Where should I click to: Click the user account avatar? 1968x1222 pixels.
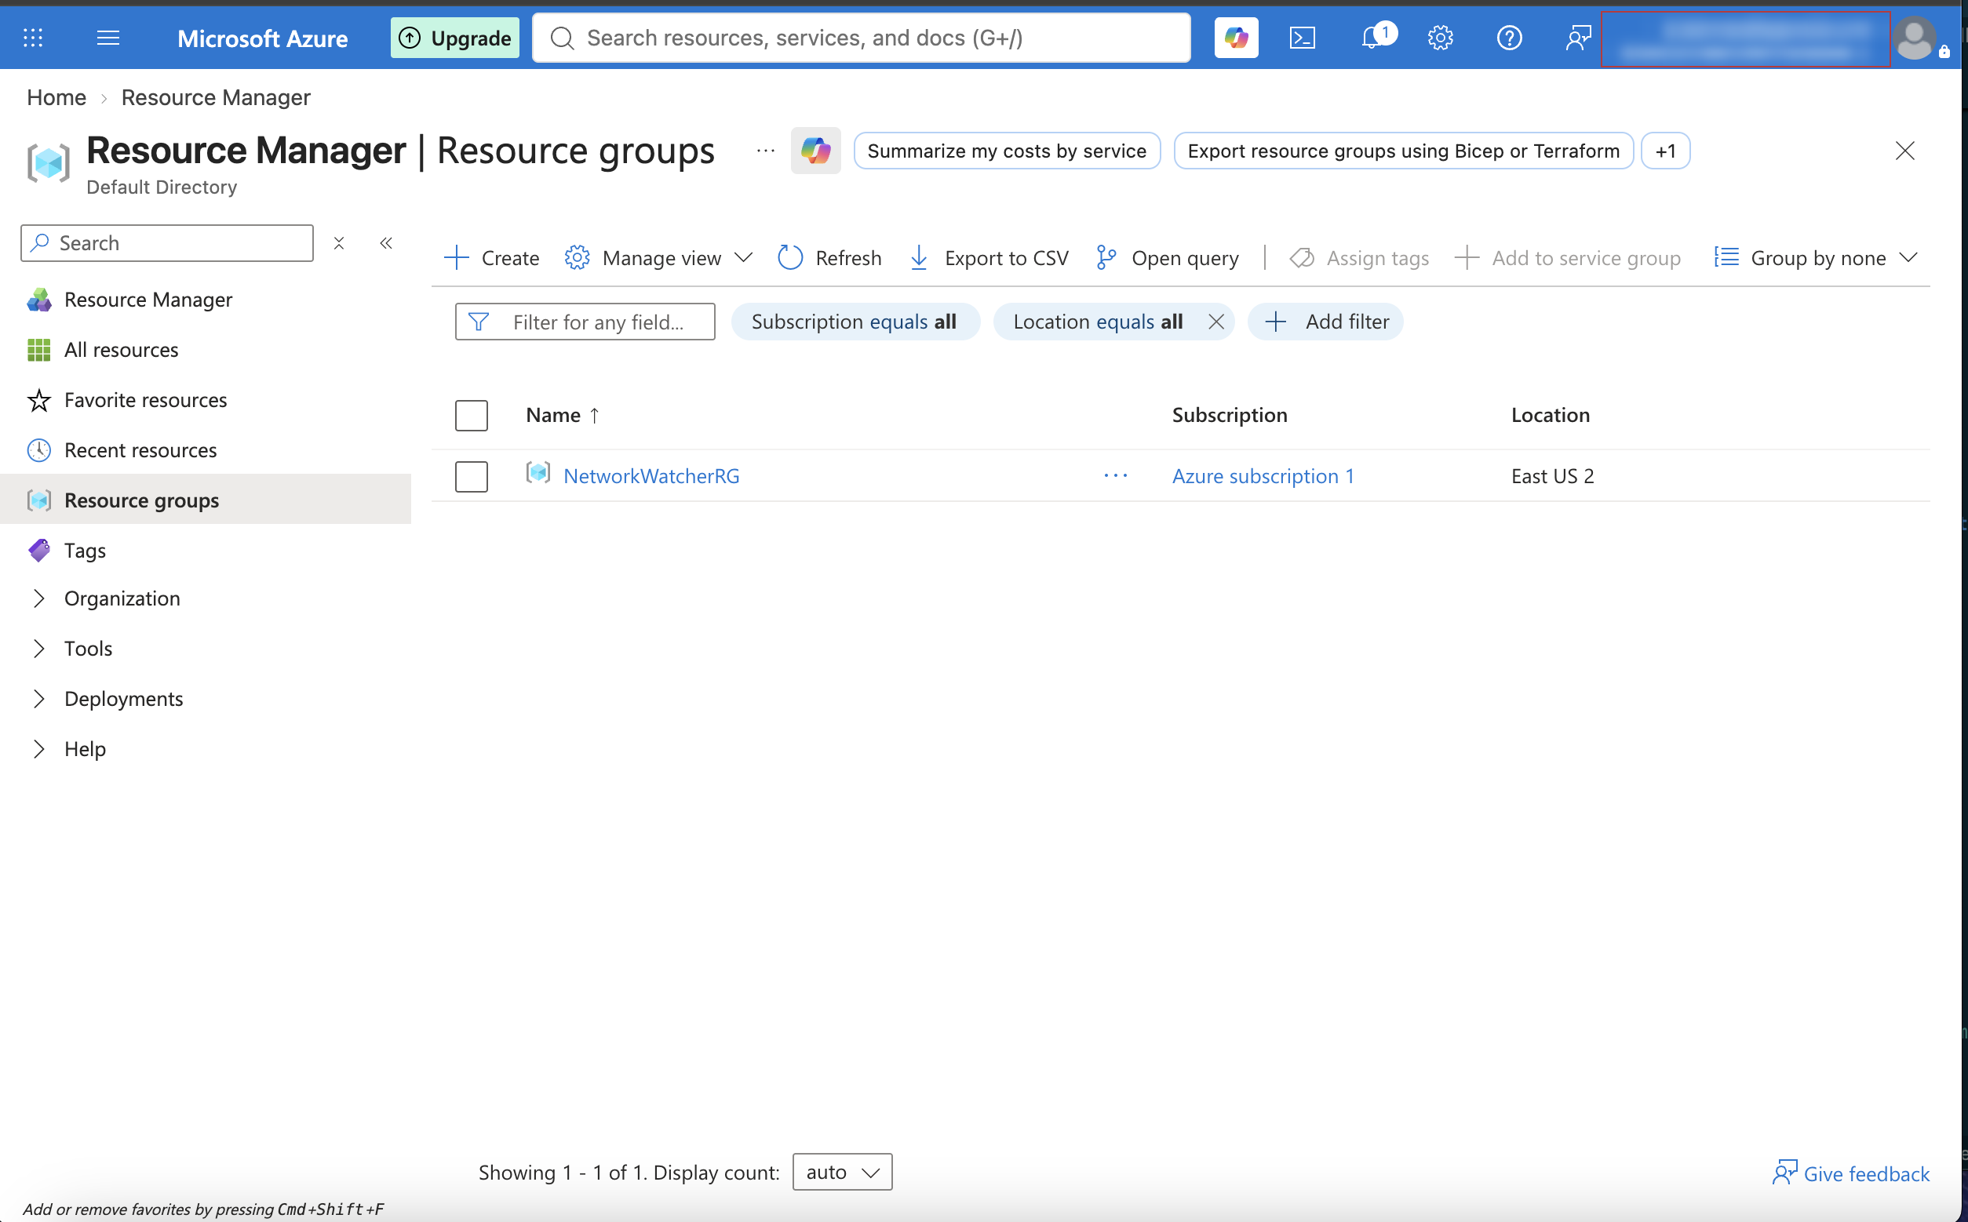[1915, 38]
